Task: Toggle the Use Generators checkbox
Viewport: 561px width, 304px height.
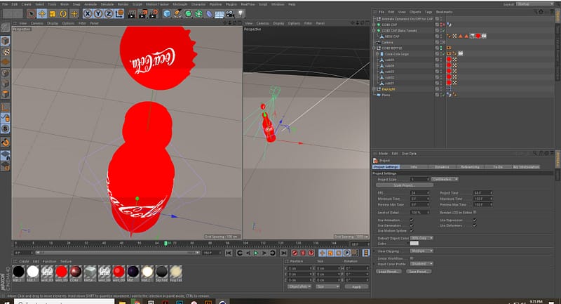Action: (412, 225)
